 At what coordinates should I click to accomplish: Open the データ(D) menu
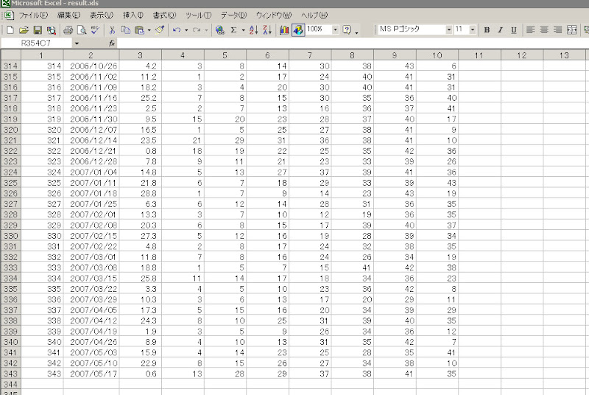pos(233,15)
